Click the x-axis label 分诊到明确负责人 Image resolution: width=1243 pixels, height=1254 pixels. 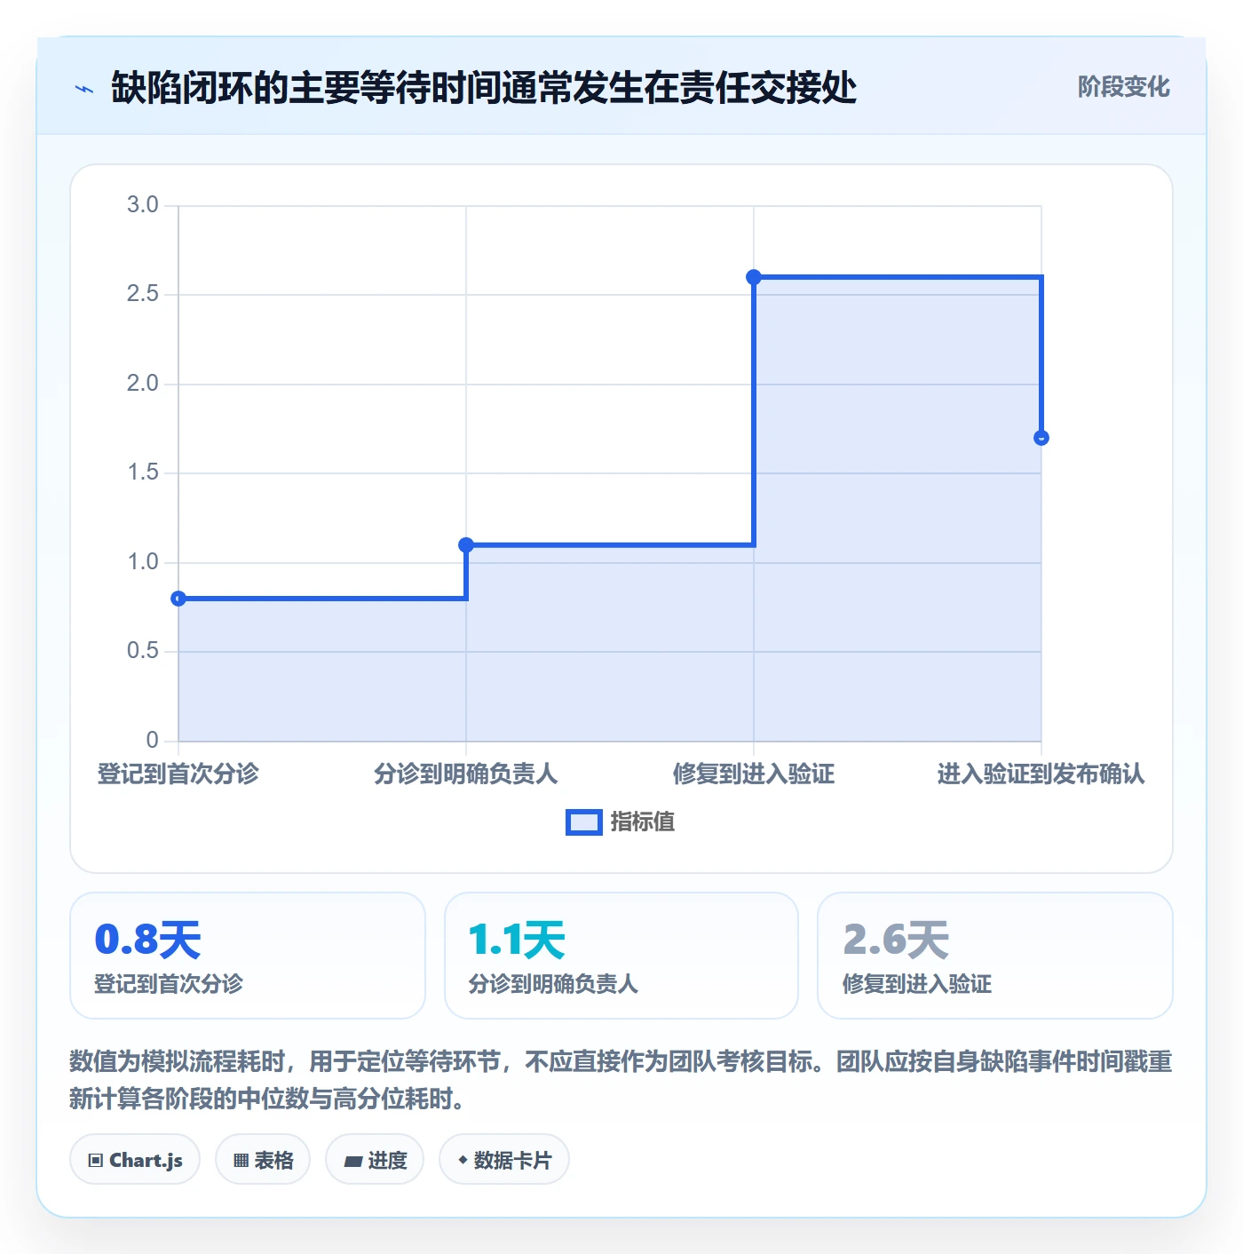click(466, 774)
